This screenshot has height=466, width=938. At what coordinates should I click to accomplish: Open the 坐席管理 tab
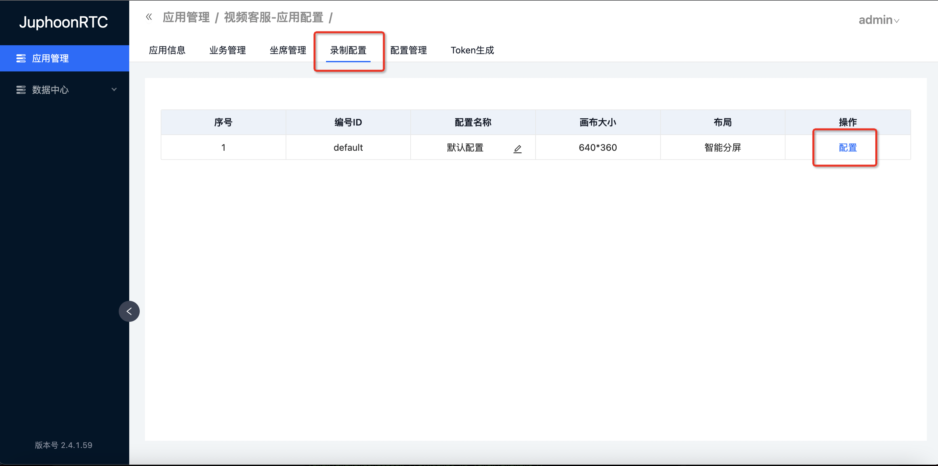pos(288,50)
